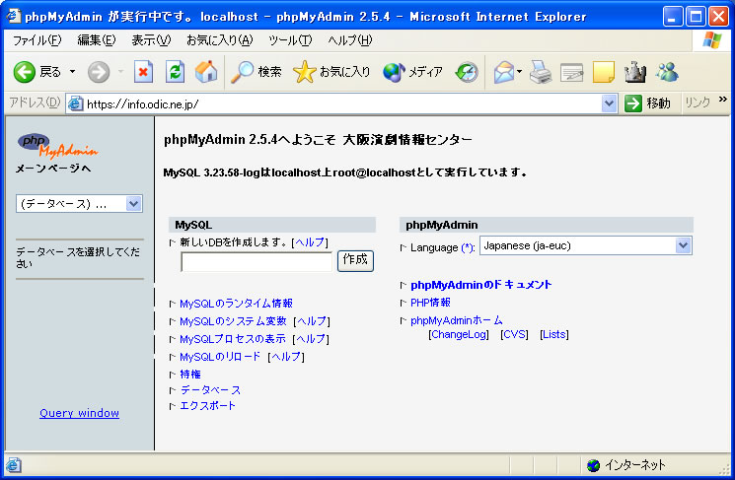Go to Home page icon
Screen dimensions: 735x480
[x=206, y=72]
